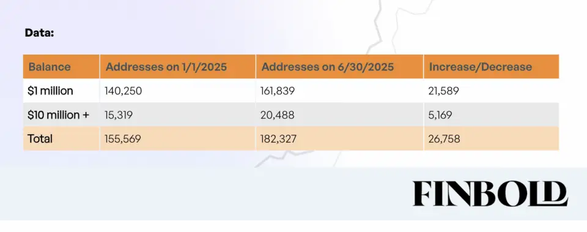This screenshot has width=587, height=232.
Task: Click the $1 million row label
Action: 51,91
